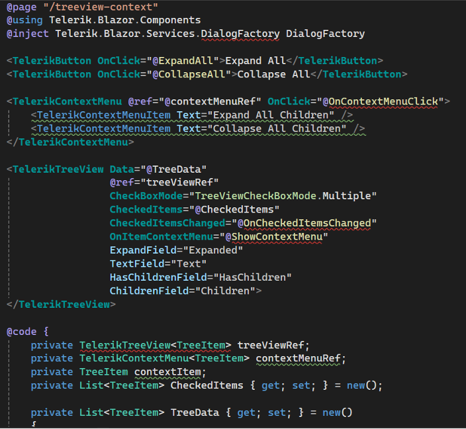Click the red-underlined TelerikTreeView<TreeItem> type in the field declaration
Viewport: 466px width, 429px height.
point(155,346)
